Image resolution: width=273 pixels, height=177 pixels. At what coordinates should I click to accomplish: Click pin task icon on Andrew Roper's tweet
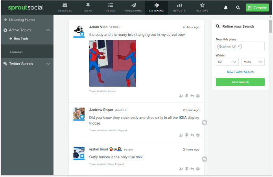(186, 135)
